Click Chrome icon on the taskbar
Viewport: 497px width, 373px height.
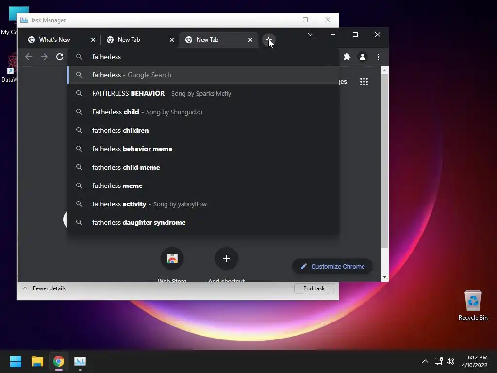59,361
